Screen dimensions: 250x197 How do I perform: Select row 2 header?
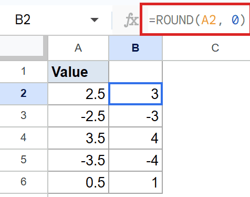click(x=24, y=94)
